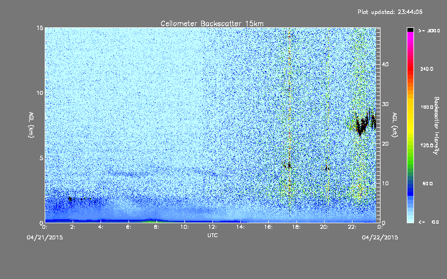Click the '180.0' colorbar label

pos(427,107)
